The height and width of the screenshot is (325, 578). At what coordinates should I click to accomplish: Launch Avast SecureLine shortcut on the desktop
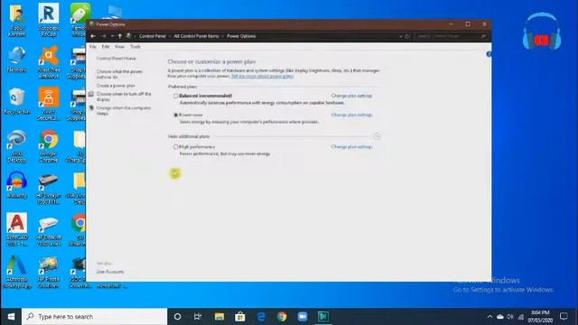point(48,104)
